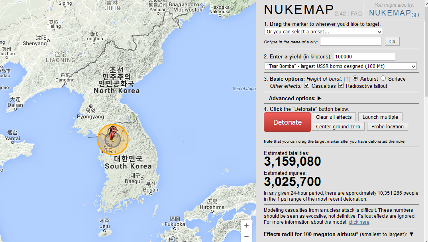The height and width of the screenshot is (242, 428).
Task: Toggle the Radioactive fallout checkbox
Action: point(341,85)
